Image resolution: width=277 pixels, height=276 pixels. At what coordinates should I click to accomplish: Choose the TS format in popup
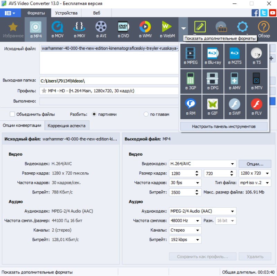coord(257,56)
